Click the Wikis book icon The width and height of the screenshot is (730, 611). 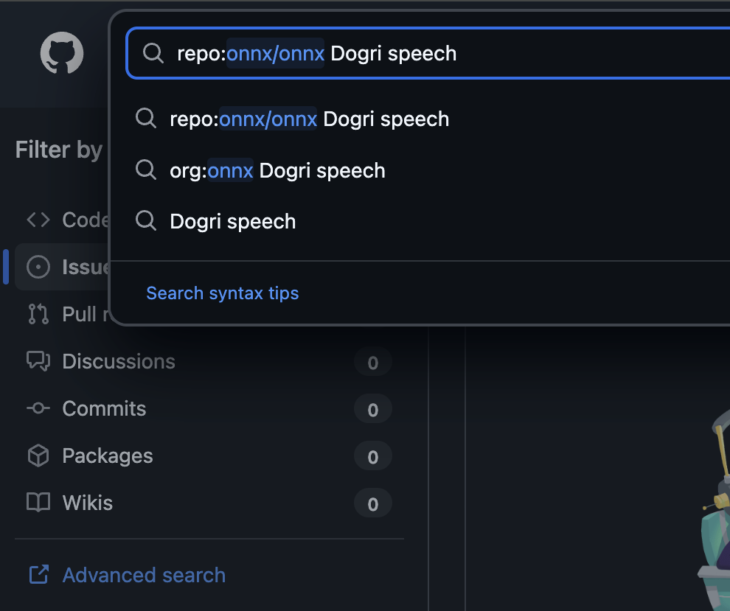[x=38, y=503]
